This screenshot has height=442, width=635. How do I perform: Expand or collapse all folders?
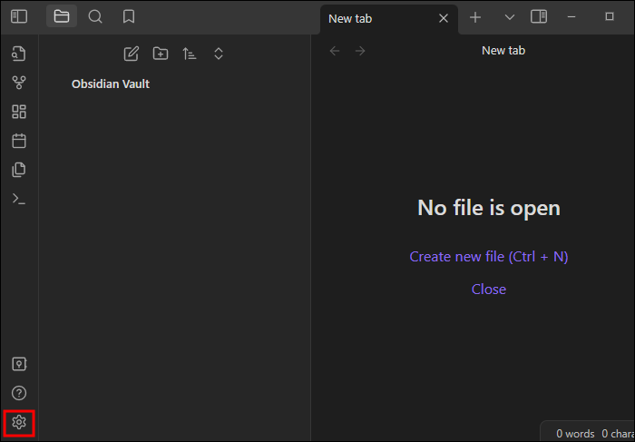point(219,54)
